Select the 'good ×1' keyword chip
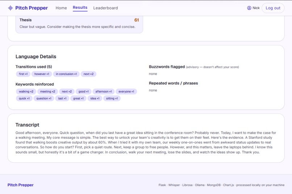Viewport: 292px width, 194px height. pos(83,91)
